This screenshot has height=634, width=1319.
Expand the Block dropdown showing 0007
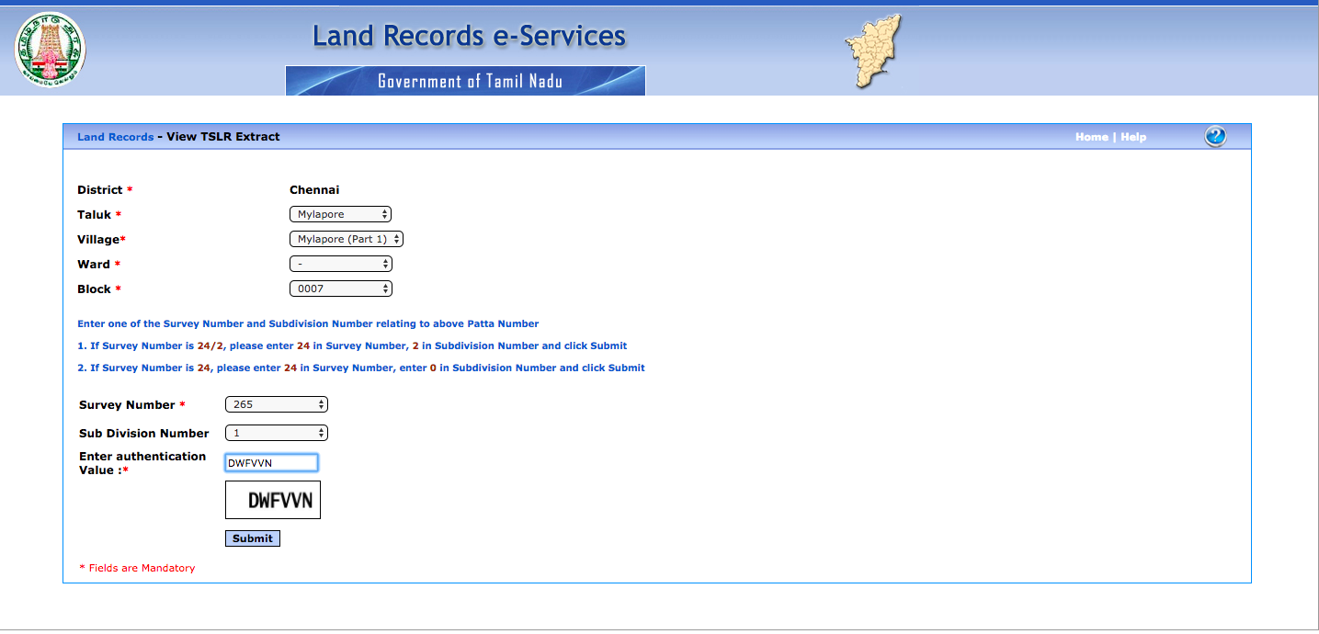[340, 289]
